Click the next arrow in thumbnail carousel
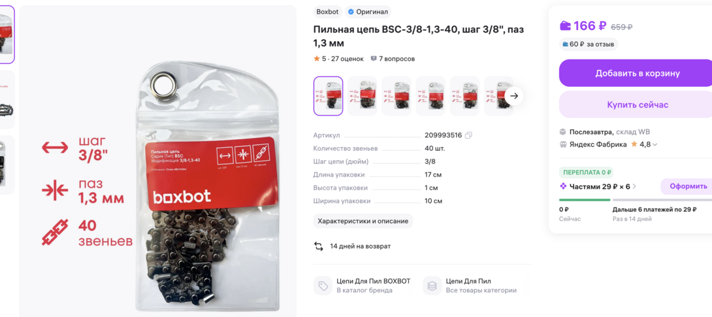Screen dimensions: 712x317 (x=514, y=96)
